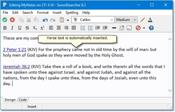Justify the text alignment

click(x=74, y=28)
